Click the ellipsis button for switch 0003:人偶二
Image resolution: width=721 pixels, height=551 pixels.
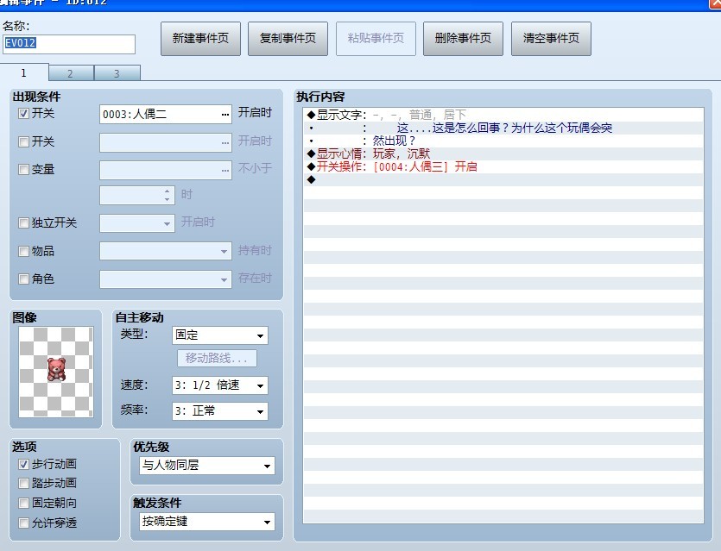point(225,115)
